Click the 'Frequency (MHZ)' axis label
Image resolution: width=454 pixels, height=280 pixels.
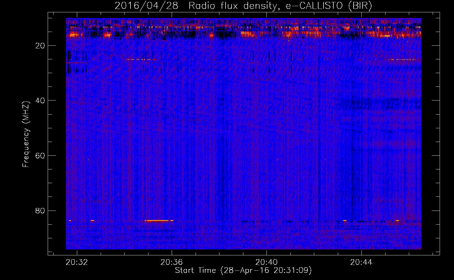pos(26,134)
